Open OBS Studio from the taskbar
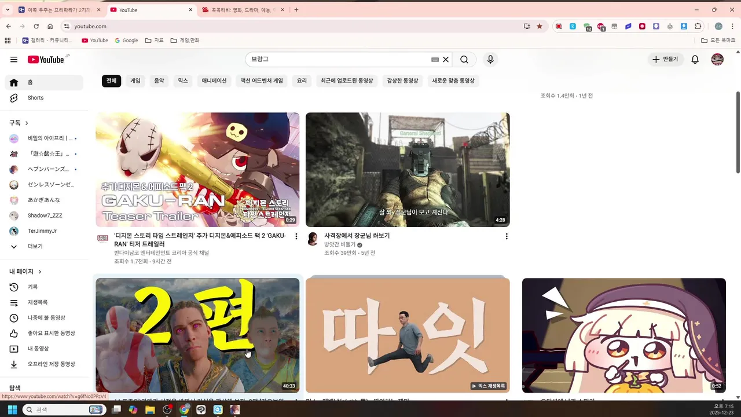The height and width of the screenshot is (417, 741). click(x=167, y=409)
